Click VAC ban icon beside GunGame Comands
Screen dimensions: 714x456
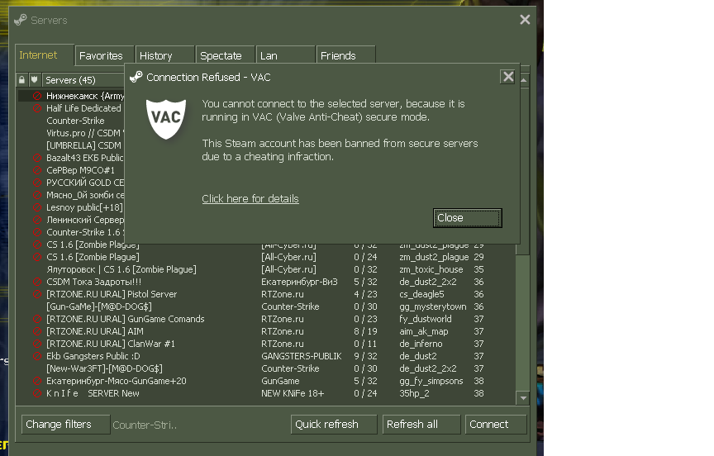click(x=37, y=319)
